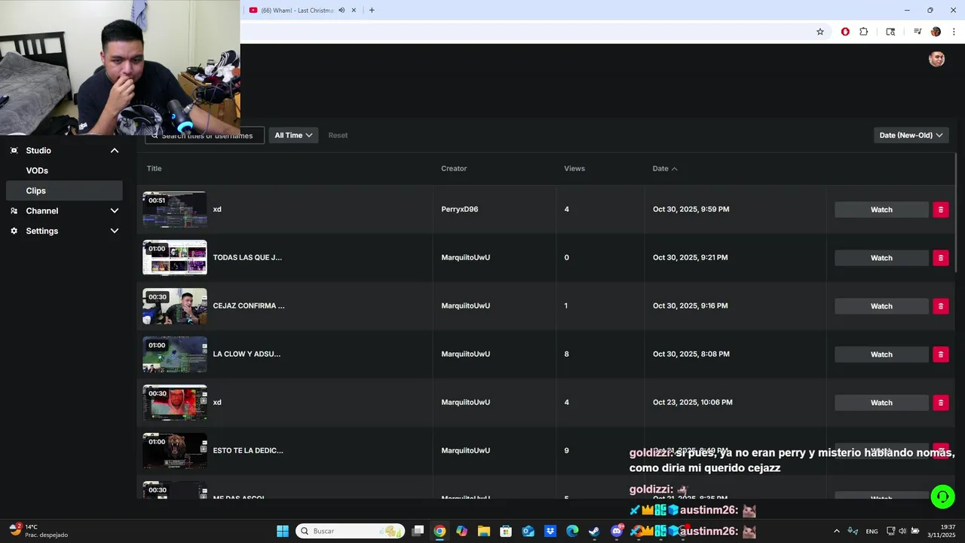Open Outlook from the taskbar
Screen dimensions: 965x543
click(528, 531)
